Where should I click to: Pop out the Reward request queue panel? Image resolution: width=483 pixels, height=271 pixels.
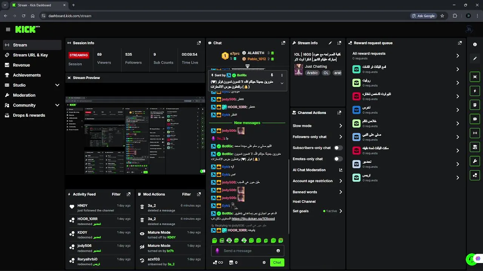[x=460, y=43]
